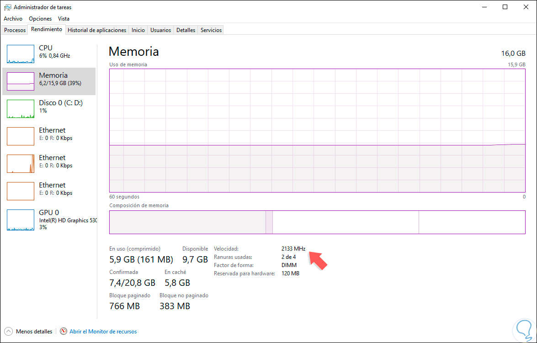Image resolution: width=537 pixels, height=343 pixels.
Task: Click the Confirmada value 7,4/20,8 GB
Action: pos(132,283)
